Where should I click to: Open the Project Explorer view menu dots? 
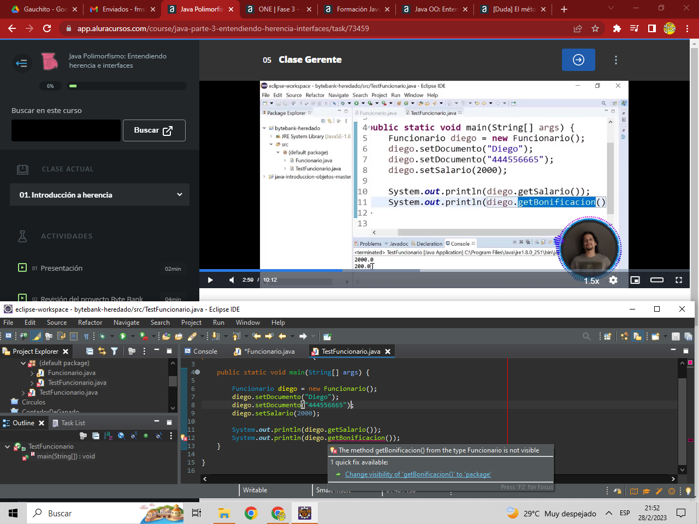[144, 352]
